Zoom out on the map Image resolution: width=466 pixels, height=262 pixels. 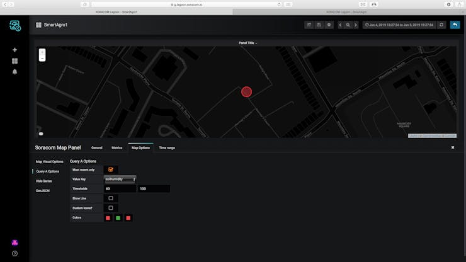42,59
